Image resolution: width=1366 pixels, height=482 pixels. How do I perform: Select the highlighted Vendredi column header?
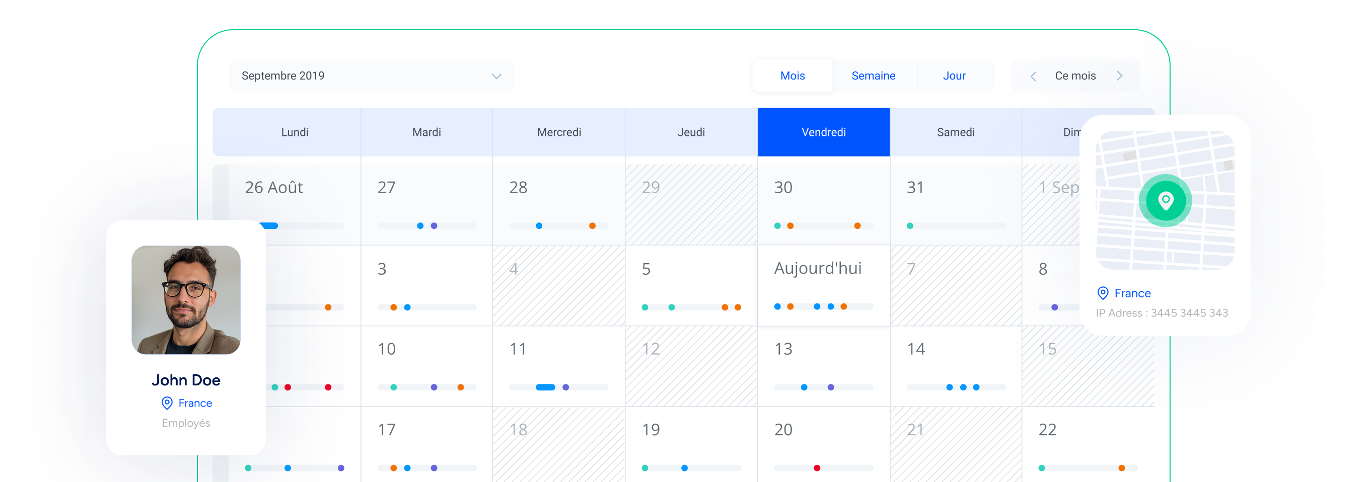tap(824, 132)
